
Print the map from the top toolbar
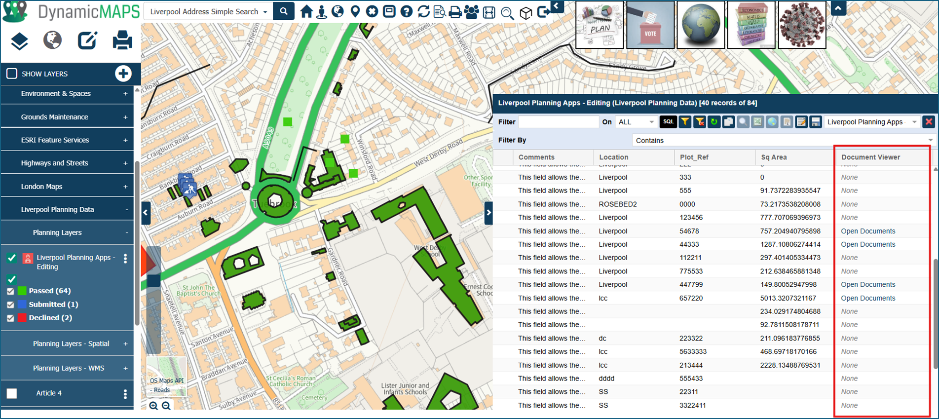(455, 12)
